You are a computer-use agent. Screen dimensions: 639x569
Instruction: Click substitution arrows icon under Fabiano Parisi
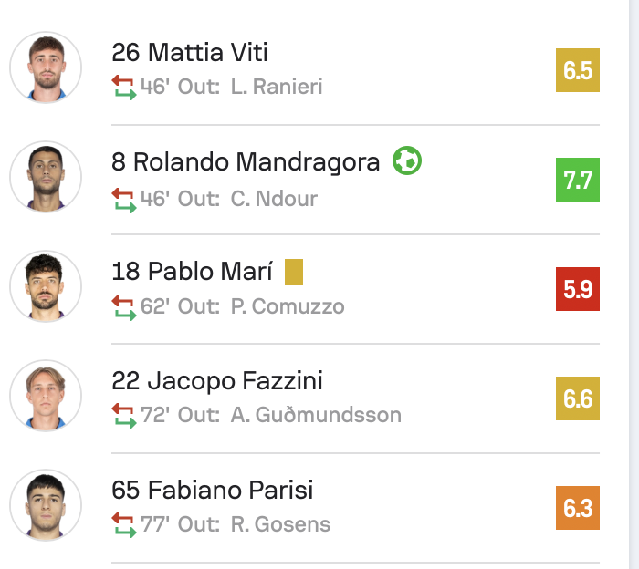coord(123,524)
